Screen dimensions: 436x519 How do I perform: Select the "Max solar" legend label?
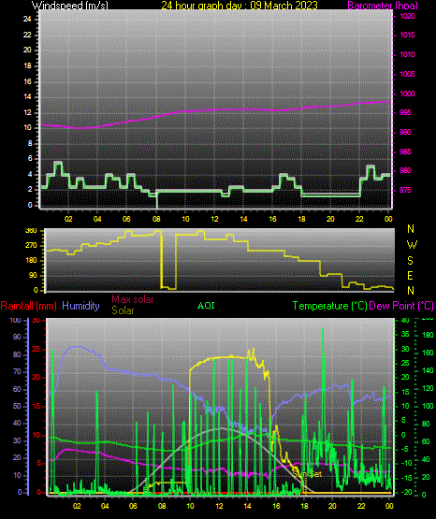coord(133,299)
